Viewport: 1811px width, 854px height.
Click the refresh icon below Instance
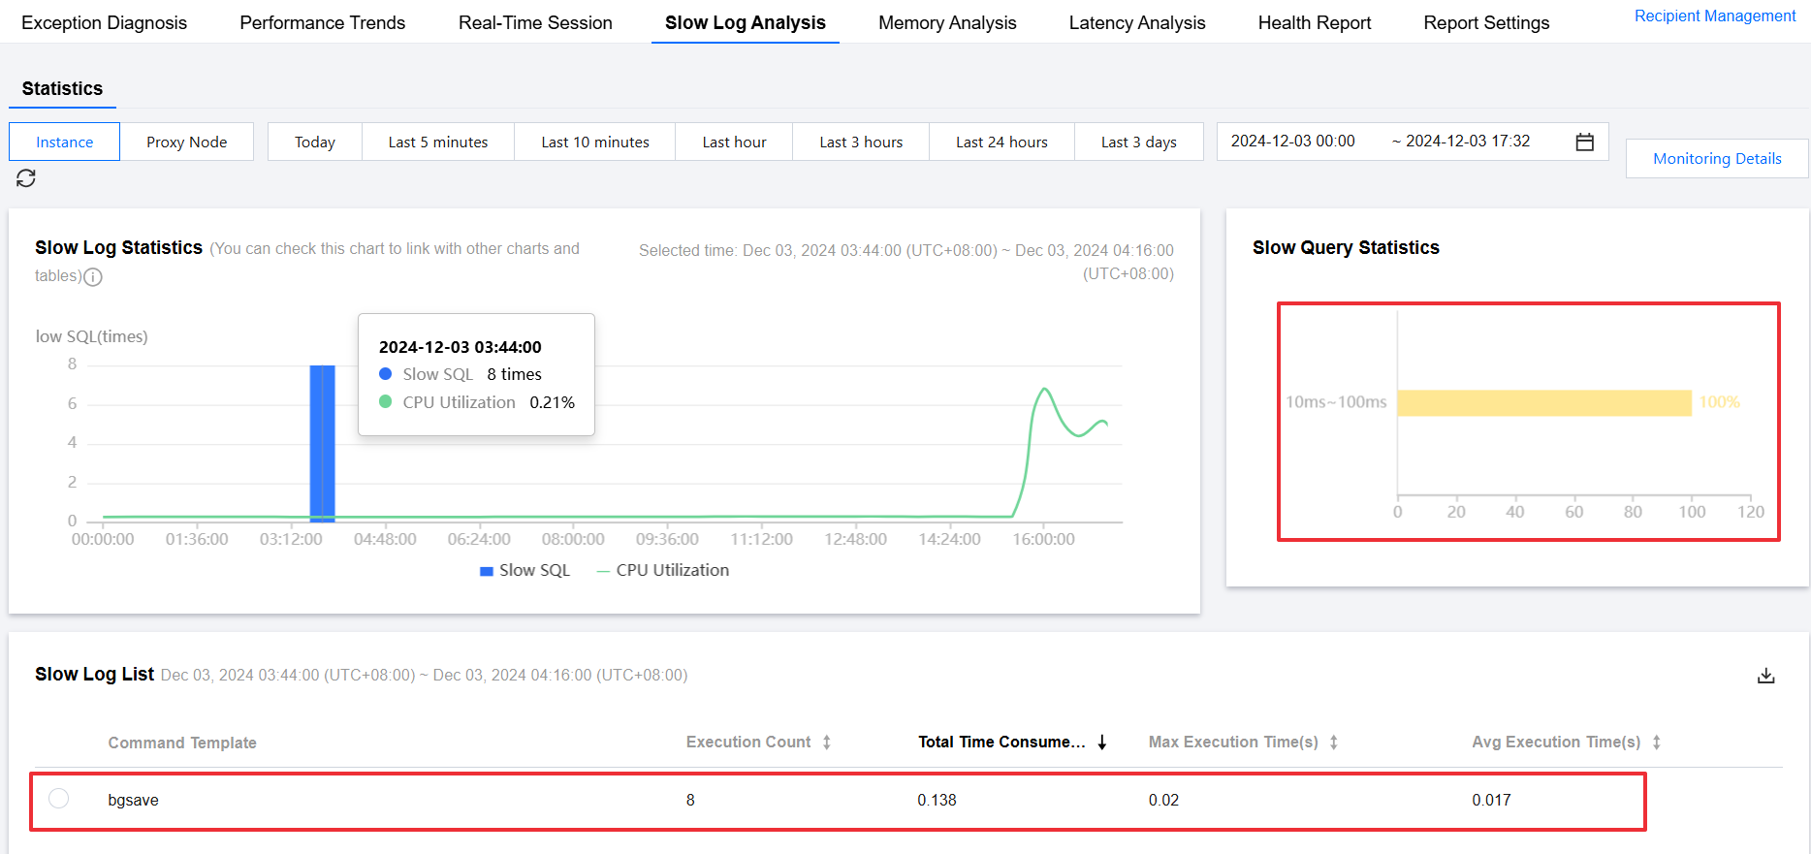(26, 178)
